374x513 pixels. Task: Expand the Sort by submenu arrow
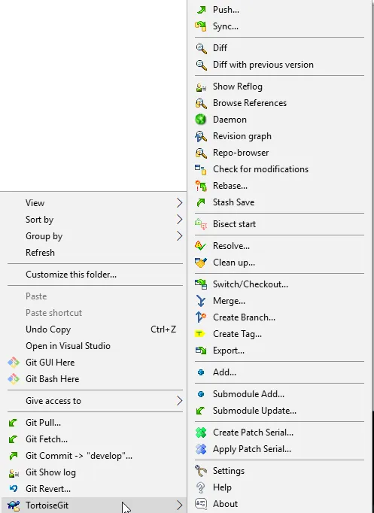pyautogui.click(x=179, y=219)
